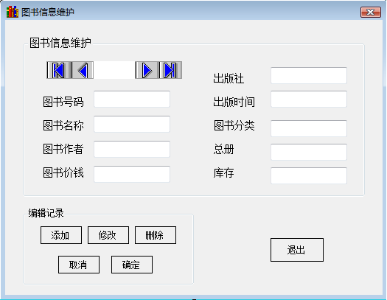387x300 pixels.
Task: Select the 图书价钱 input box
Action: (x=132, y=174)
